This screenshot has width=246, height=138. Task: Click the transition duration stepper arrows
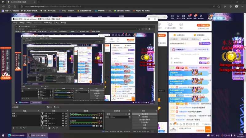coord(129,117)
